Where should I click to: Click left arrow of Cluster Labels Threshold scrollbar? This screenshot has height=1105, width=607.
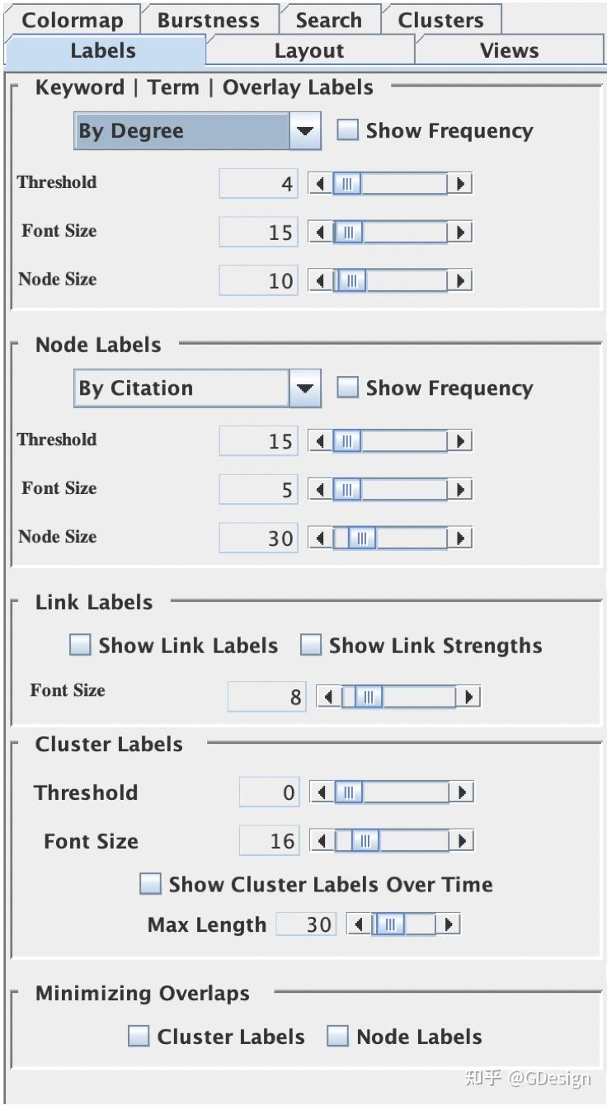pos(322,793)
